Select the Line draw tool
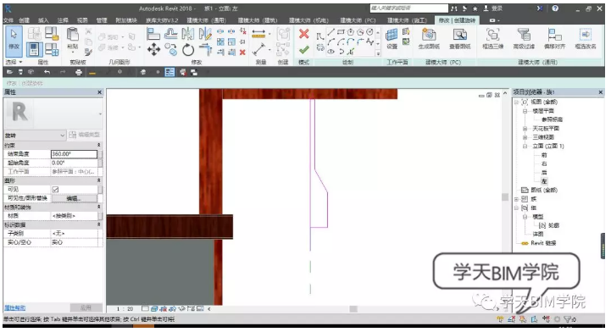This screenshot has width=611, height=332. [330, 32]
